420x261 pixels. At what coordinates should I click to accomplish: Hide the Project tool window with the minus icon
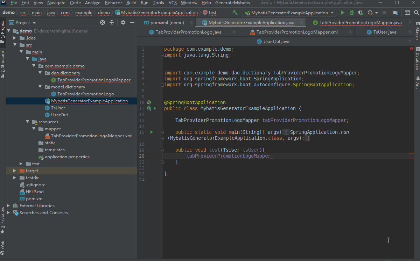(132, 22)
